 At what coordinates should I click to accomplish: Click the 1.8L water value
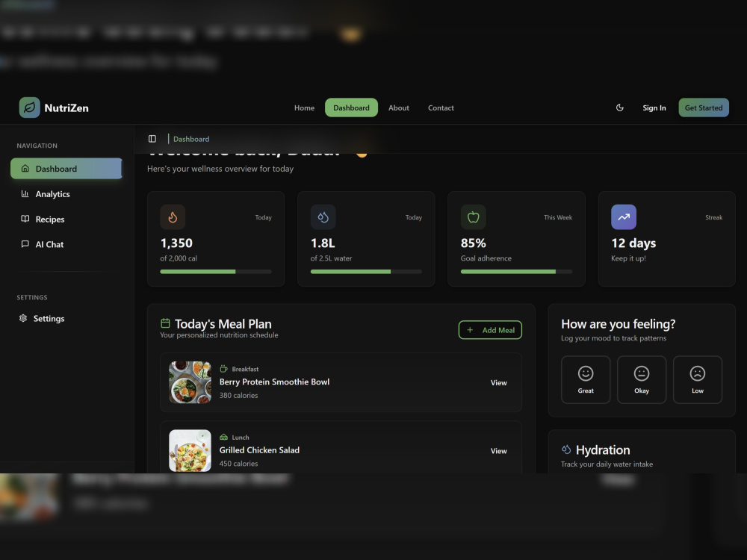pyautogui.click(x=323, y=243)
